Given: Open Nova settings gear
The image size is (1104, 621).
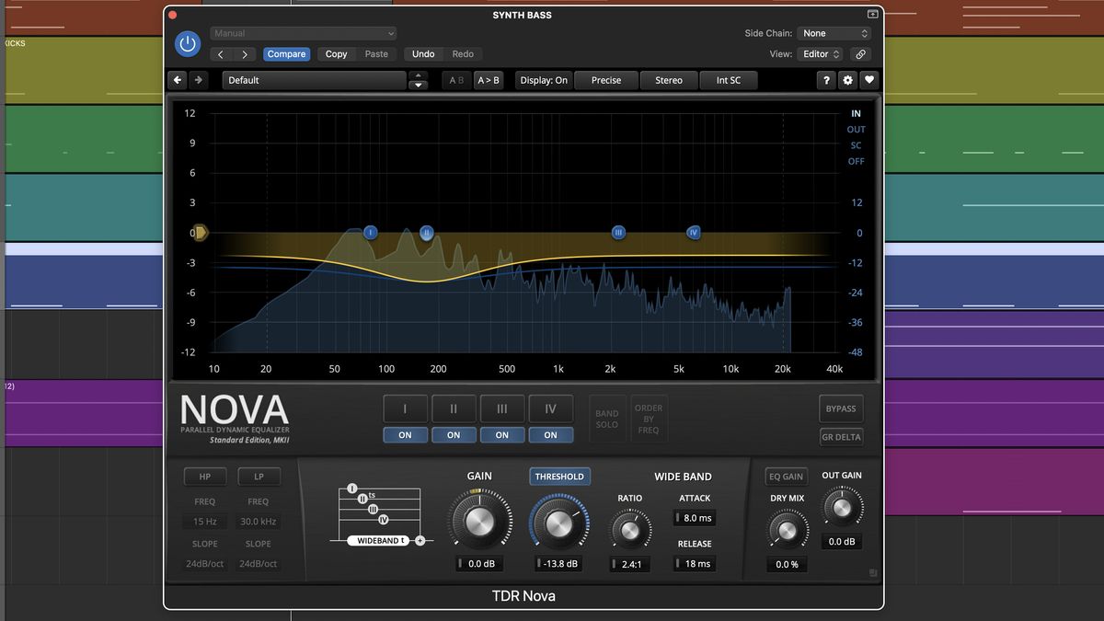Looking at the screenshot, I should tap(847, 80).
